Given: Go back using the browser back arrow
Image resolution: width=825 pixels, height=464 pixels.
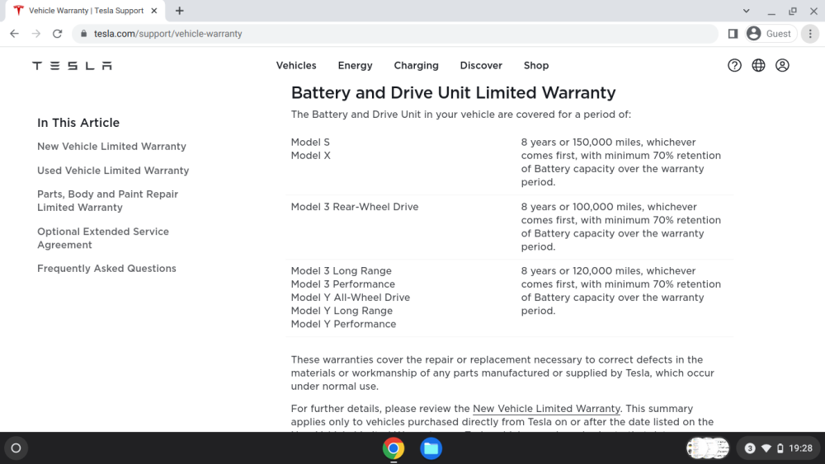Looking at the screenshot, I should (14, 34).
